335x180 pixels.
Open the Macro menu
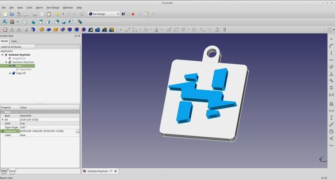39,8
